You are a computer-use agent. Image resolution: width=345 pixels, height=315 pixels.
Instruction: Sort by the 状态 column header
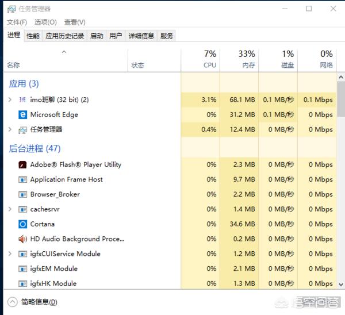(x=154, y=60)
